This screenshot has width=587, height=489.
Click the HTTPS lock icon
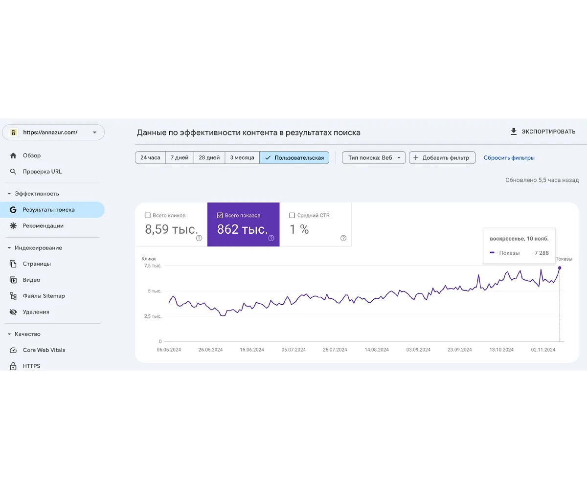(13, 366)
